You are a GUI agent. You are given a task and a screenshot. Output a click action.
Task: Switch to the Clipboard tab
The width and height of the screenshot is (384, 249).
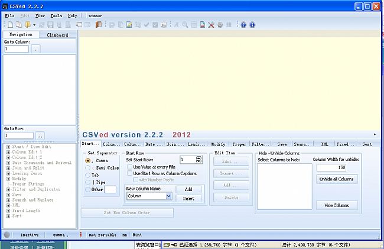(x=57, y=35)
